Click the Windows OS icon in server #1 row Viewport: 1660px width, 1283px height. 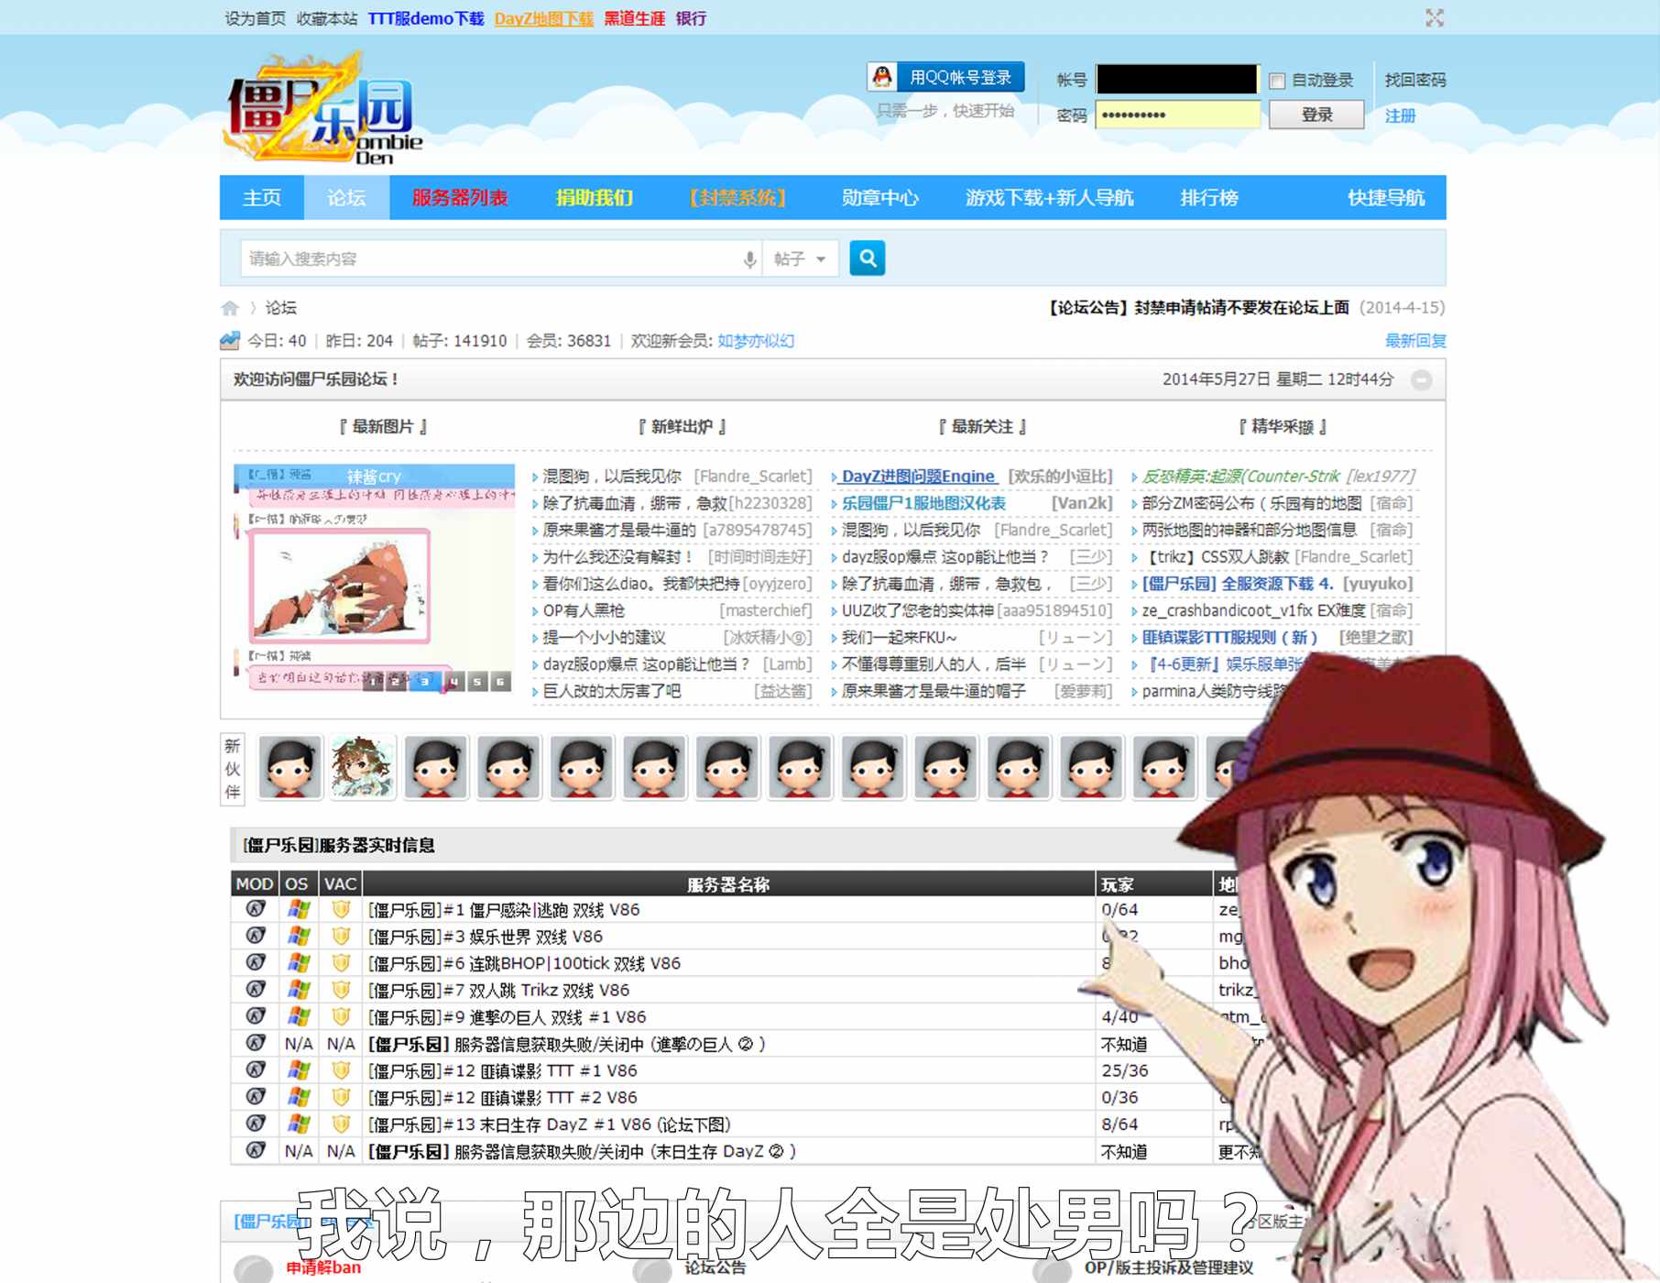(x=298, y=909)
